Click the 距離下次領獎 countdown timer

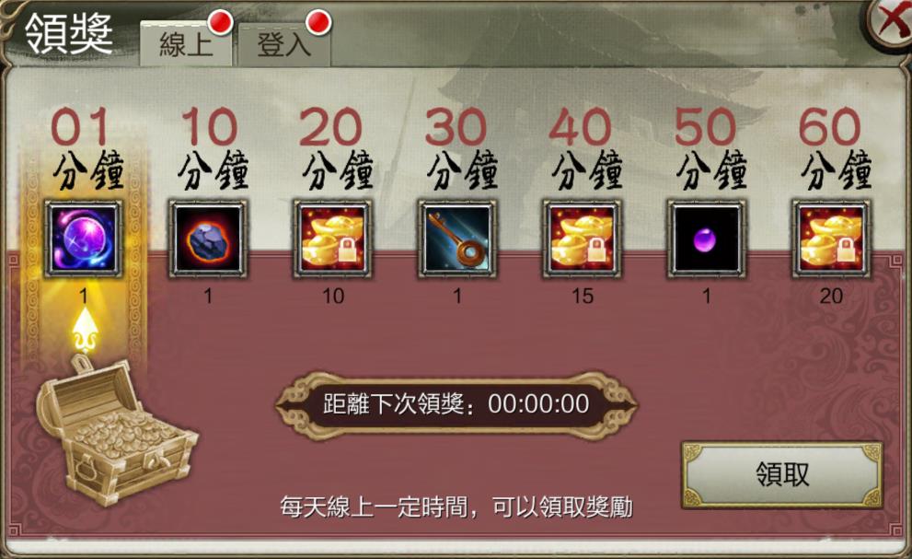[456, 404]
